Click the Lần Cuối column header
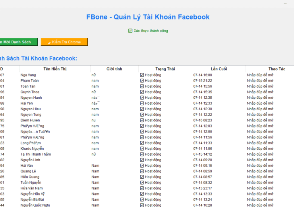Image resolution: width=294 pixels, height=207 pixels. click(x=219, y=69)
